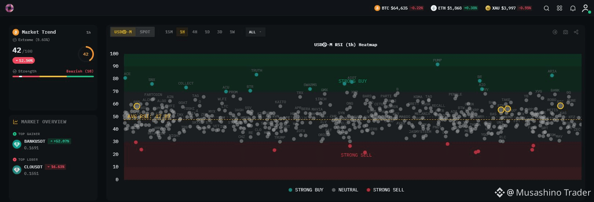This screenshot has height=202, width=594.
Task: Select the 15M timeframe tab
Action: tap(169, 32)
